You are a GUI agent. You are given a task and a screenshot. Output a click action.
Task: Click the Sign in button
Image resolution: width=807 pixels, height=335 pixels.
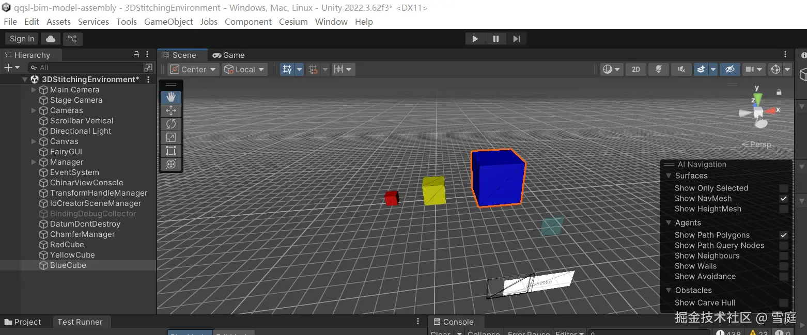[x=22, y=39]
